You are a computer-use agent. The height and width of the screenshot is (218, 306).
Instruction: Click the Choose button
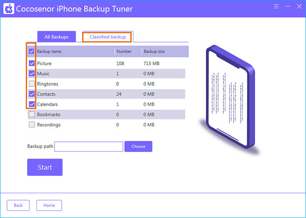[x=139, y=146]
